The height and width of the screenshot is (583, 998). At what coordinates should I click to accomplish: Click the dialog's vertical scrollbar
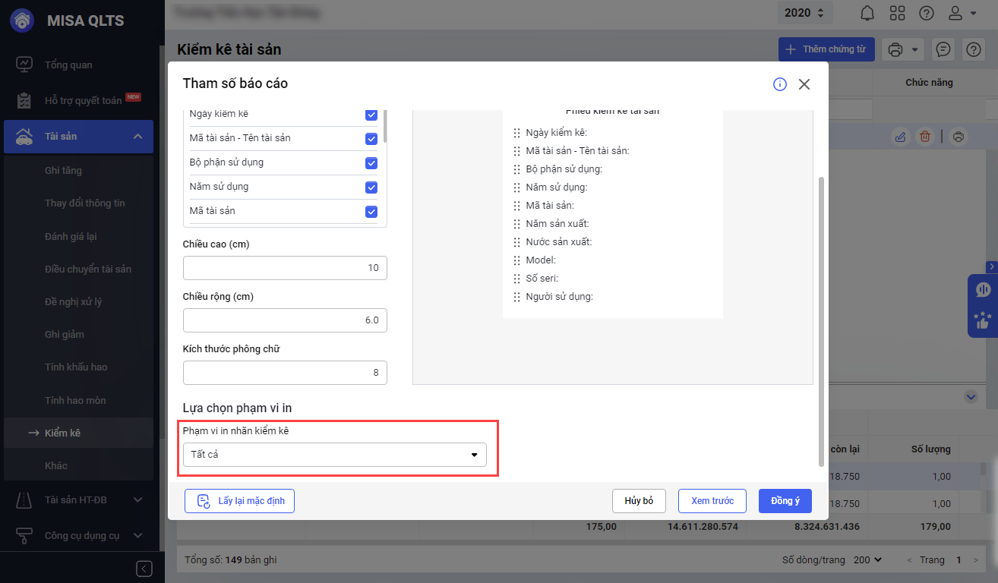820,319
